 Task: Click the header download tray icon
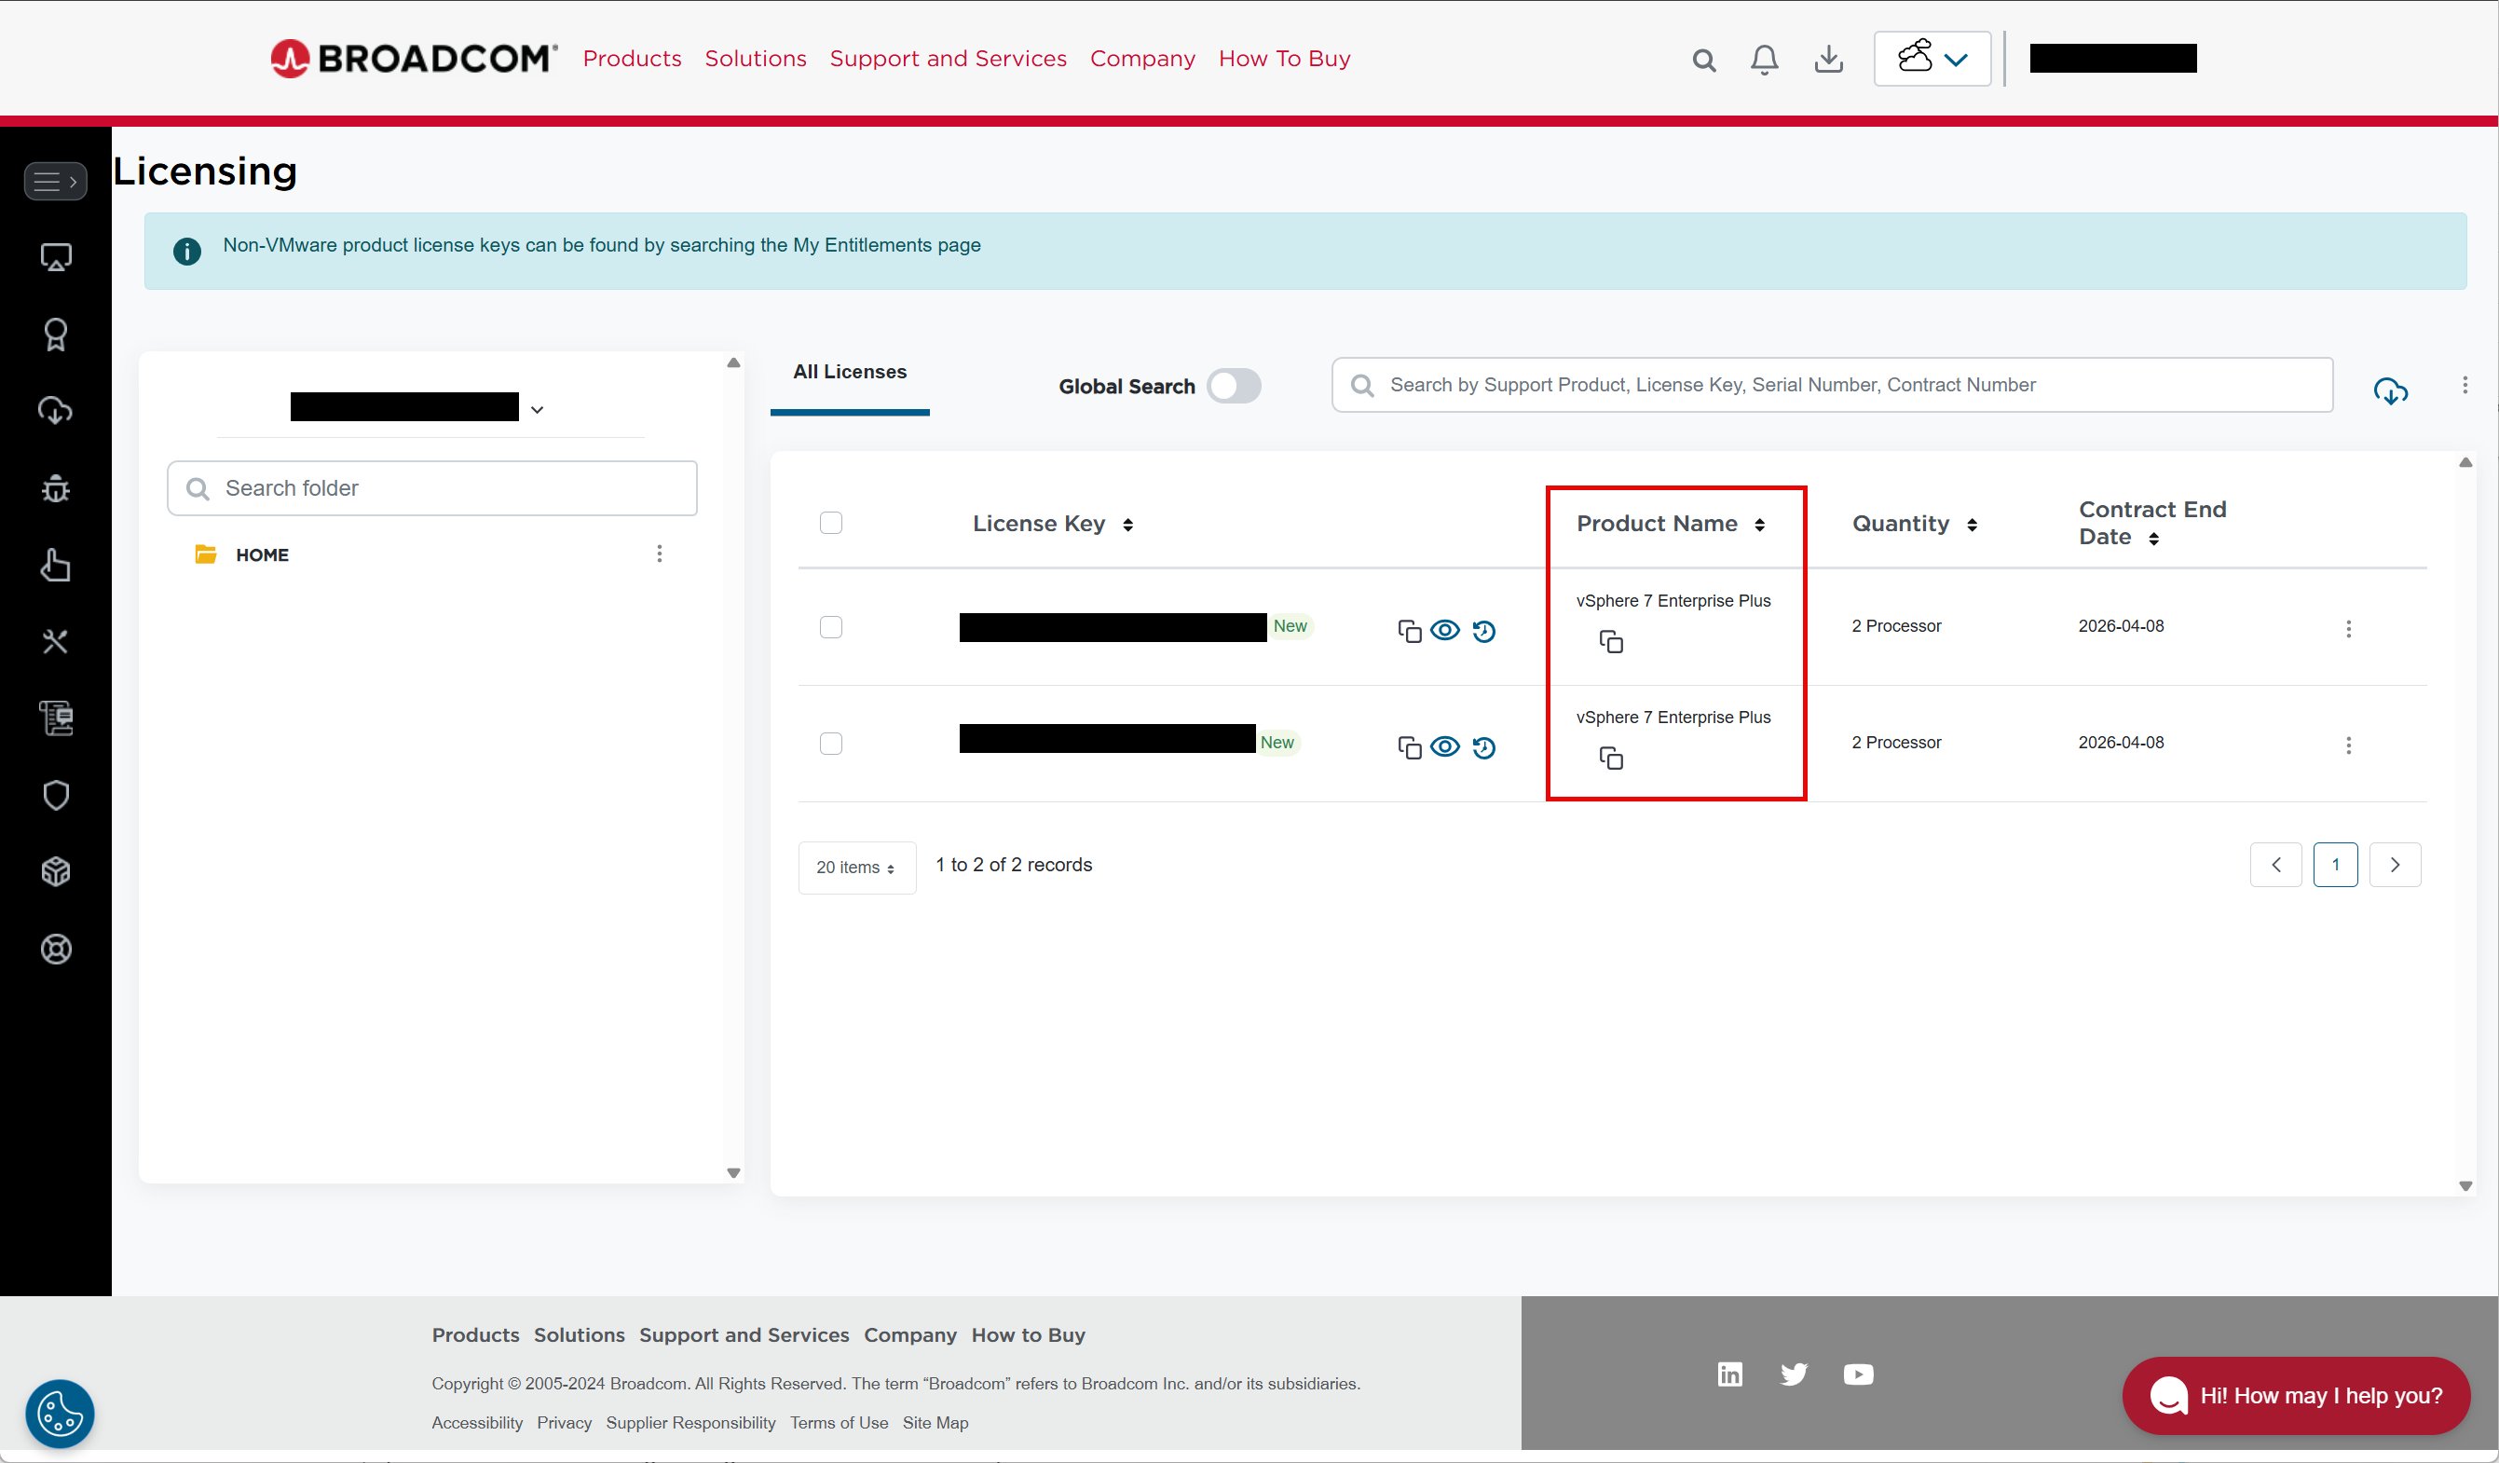pos(1829,60)
